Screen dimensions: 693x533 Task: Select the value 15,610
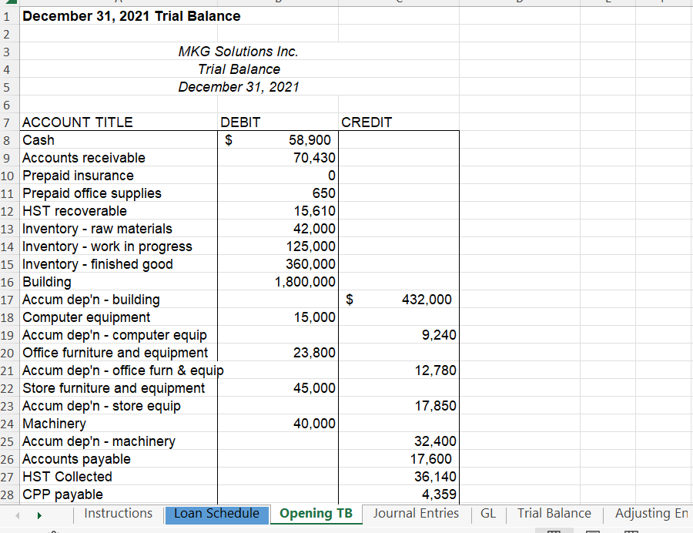coord(278,211)
